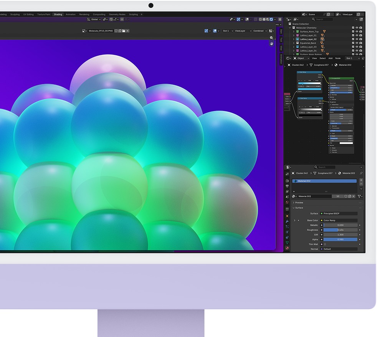Pause the viewport render preview

[280, 19]
